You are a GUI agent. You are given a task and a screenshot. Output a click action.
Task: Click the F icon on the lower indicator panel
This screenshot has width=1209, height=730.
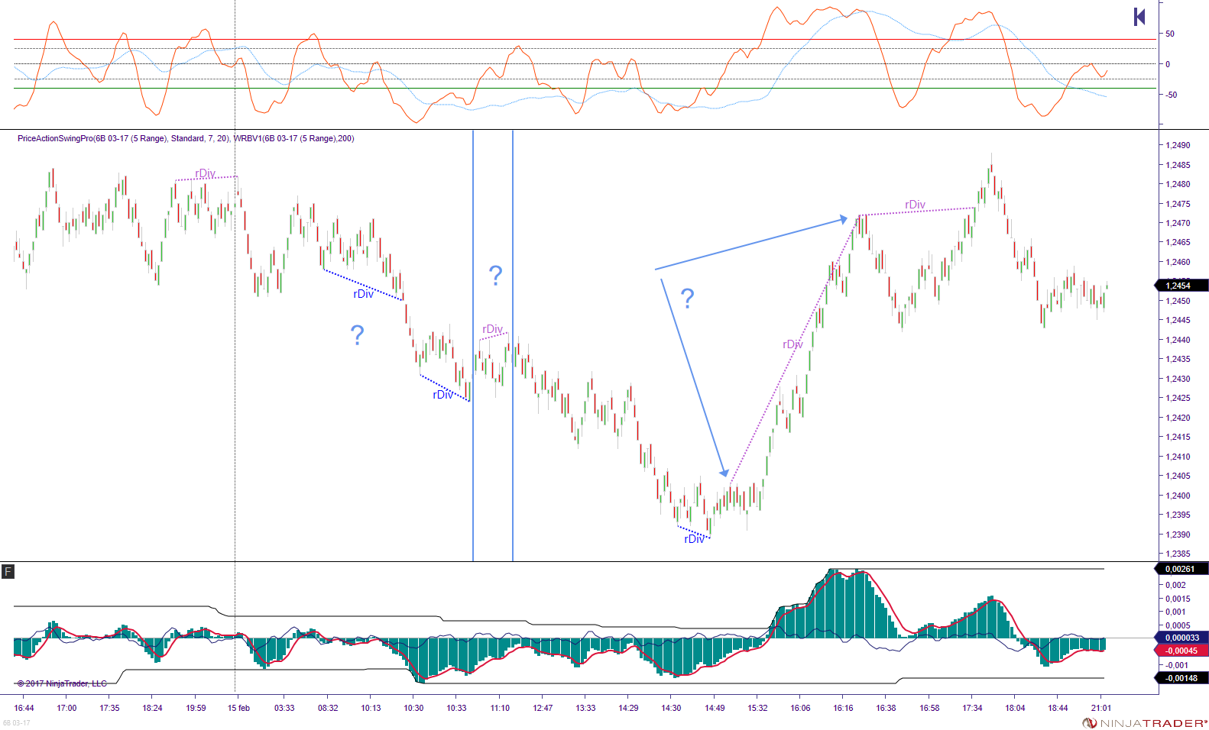tap(8, 571)
